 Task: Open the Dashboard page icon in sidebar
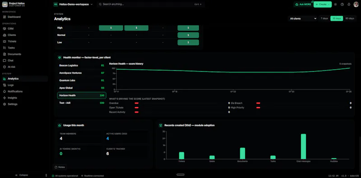coord(5,17)
